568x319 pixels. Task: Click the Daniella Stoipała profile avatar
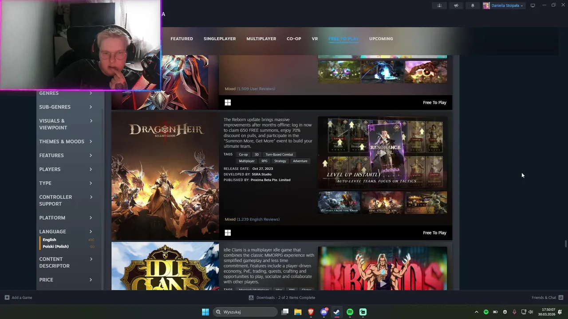(x=486, y=5)
